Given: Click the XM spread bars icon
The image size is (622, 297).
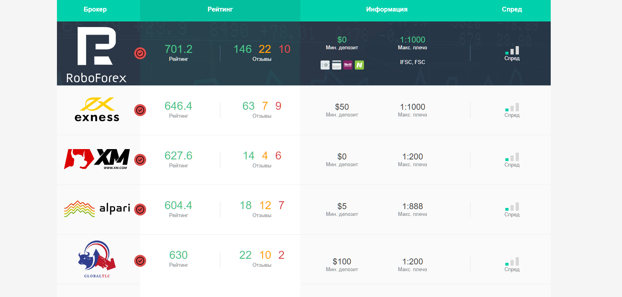Looking at the screenshot, I should point(512,157).
